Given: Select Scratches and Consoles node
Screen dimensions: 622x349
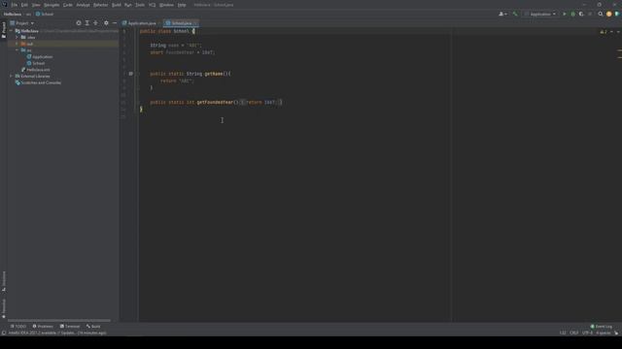Looking at the screenshot, I should (38, 82).
